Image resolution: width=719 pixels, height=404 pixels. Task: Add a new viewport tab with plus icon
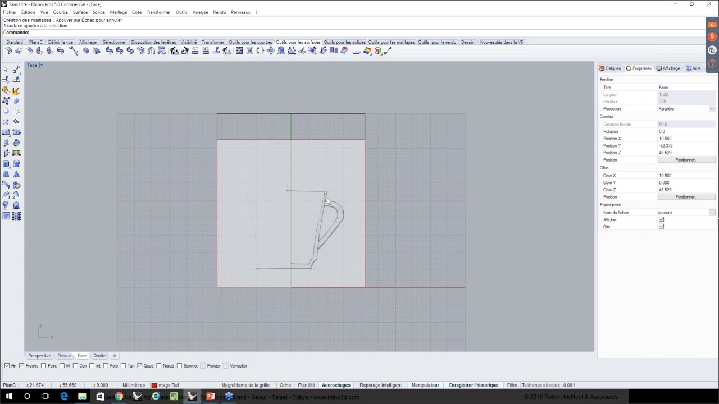click(x=115, y=356)
